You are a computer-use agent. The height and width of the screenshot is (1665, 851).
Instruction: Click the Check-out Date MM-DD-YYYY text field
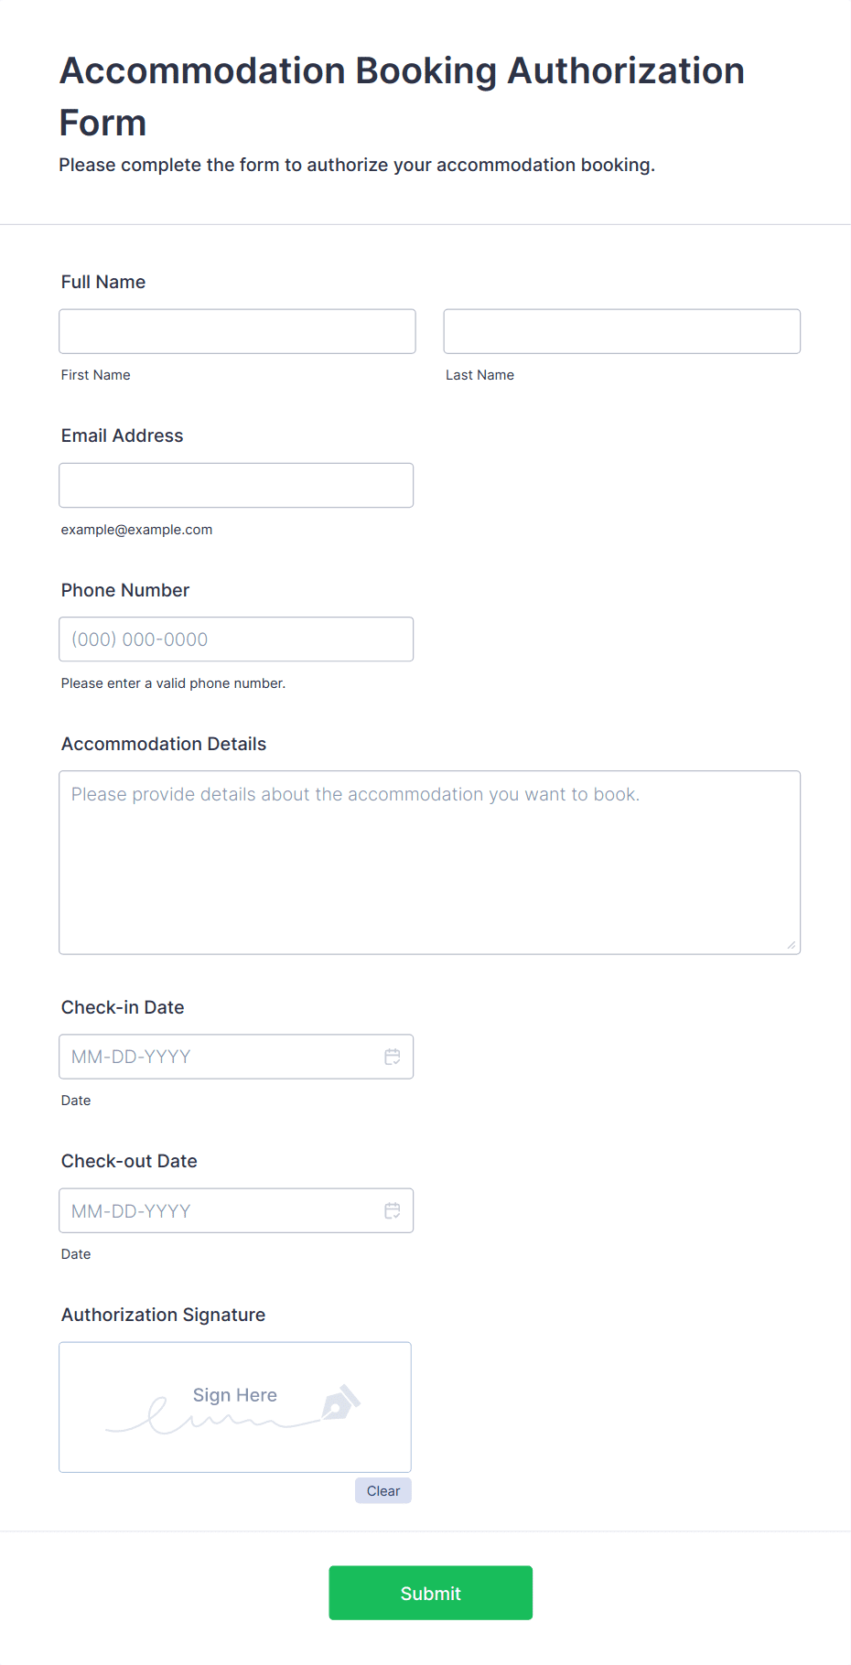(x=220, y=1210)
